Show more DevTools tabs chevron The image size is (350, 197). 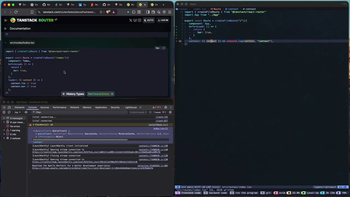point(141,107)
